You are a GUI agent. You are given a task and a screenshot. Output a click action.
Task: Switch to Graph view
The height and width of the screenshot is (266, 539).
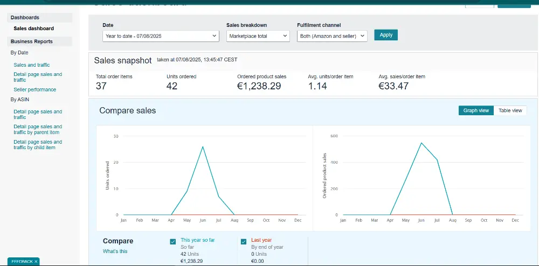[x=476, y=110]
